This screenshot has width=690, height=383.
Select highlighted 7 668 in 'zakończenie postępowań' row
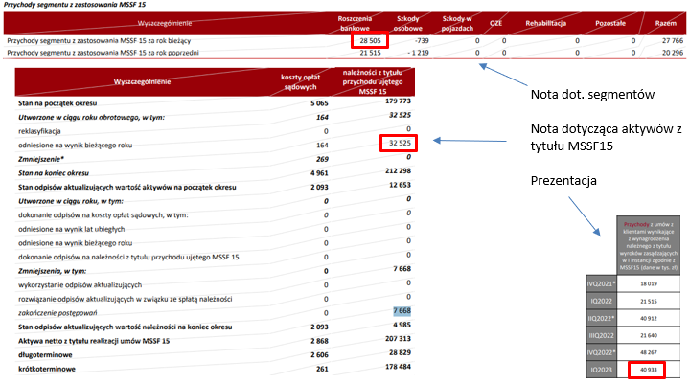(x=402, y=311)
